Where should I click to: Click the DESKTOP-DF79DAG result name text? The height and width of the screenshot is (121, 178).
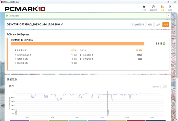(x=33, y=24)
